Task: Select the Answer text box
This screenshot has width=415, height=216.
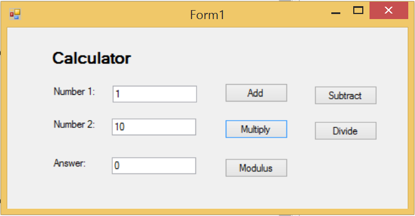Action: pyautogui.click(x=154, y=166)
